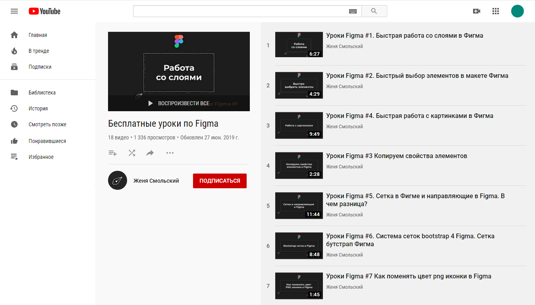Image resolution: width=535 pixels, height=305 pixels.
Task: Open thumbnail of video with 9:49 duration
Action: point(299,125)
